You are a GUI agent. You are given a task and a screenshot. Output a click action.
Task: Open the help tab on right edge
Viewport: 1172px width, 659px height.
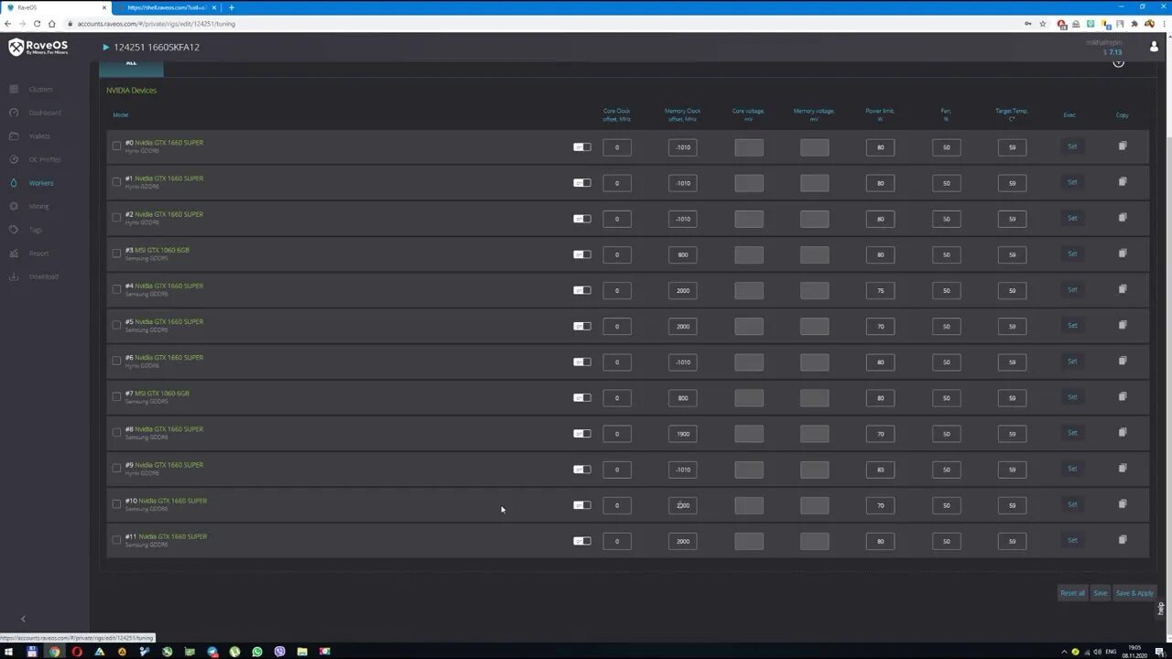click(1160, 609)
